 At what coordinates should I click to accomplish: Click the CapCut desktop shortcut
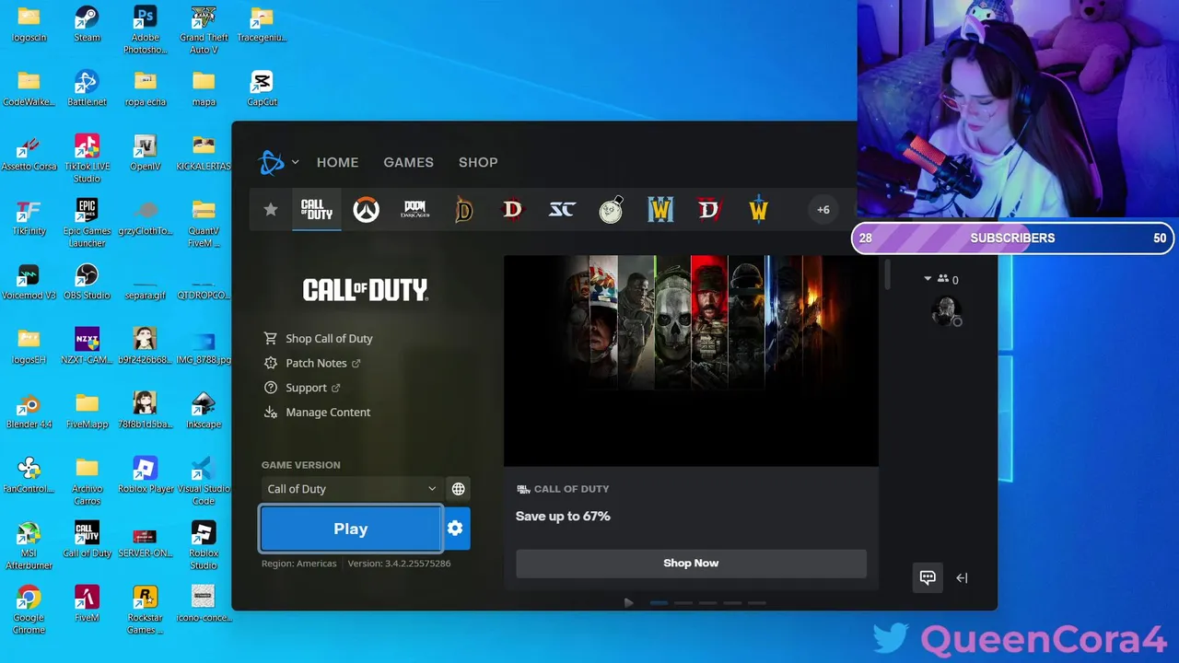pyautogui.click(x=262, y=89)
